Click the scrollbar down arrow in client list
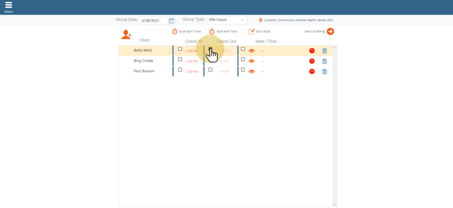The image size is (453, 208). [x=335, y=204]
